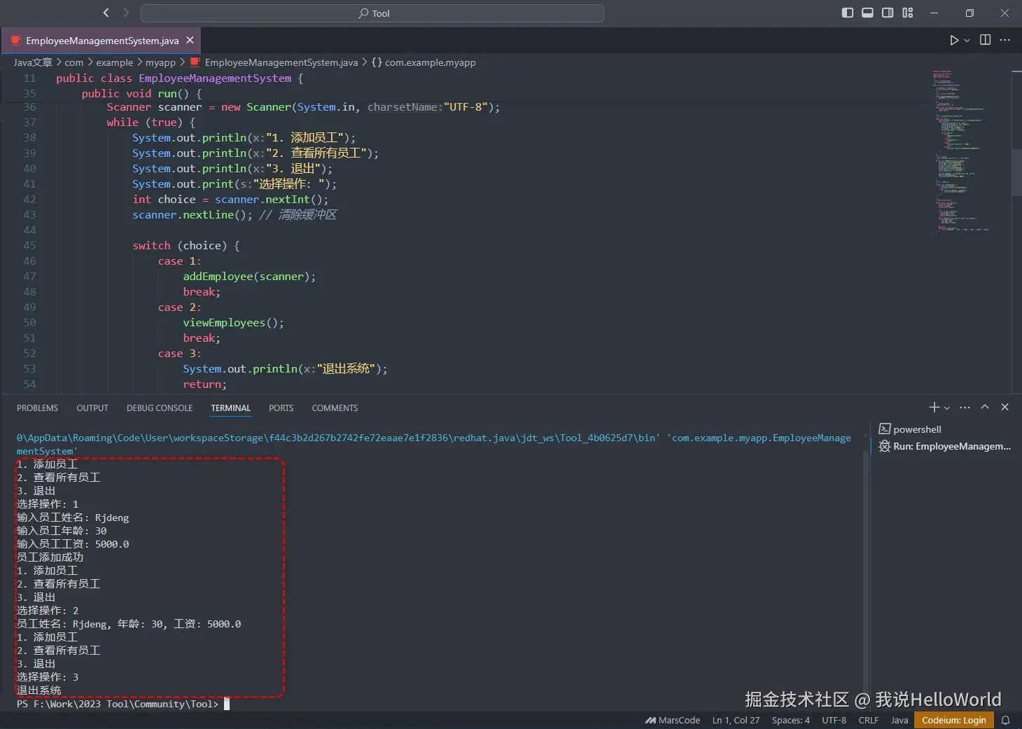The height and width of the screenshot is (729, 1022).
Task: Go back with navigation arrow
Action: tap(106, 13)
